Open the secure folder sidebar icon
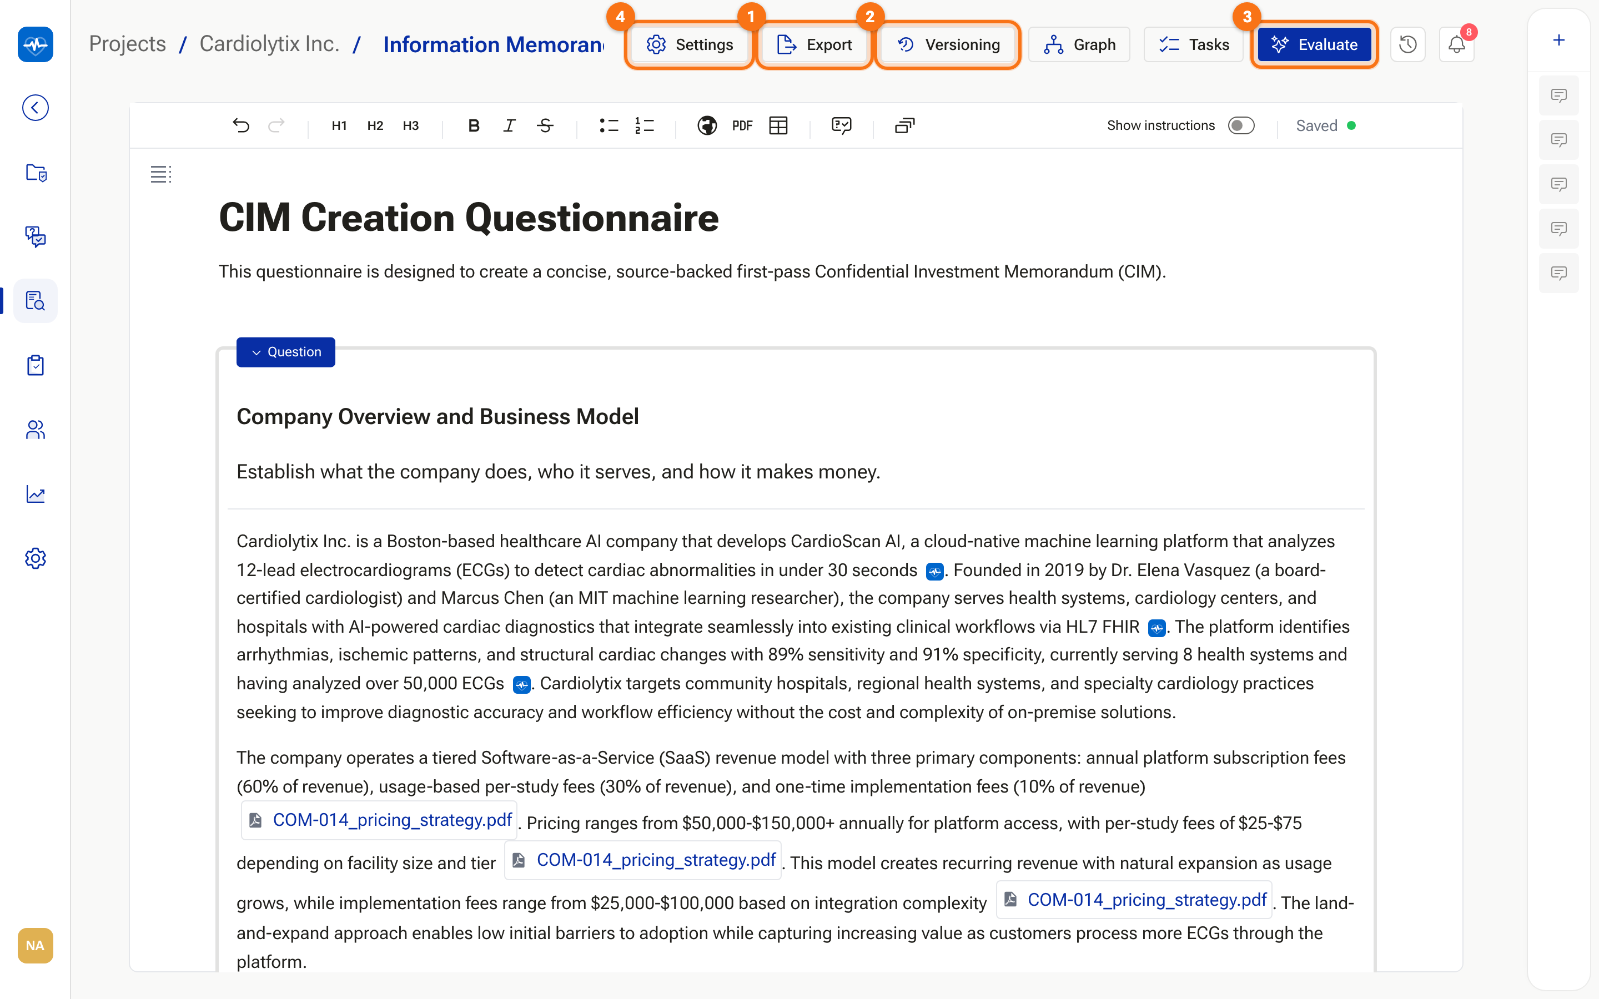Screen dimensions: 1599x999 [35, 173]
